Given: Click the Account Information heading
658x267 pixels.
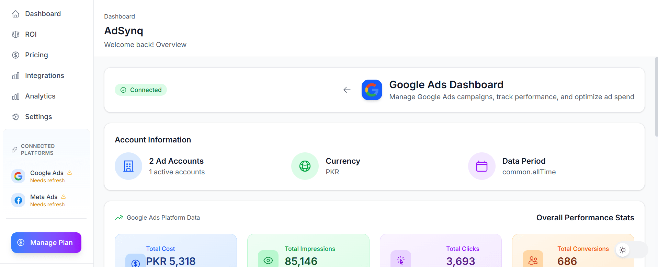Looking at the screenshot, I should [153, 140].
